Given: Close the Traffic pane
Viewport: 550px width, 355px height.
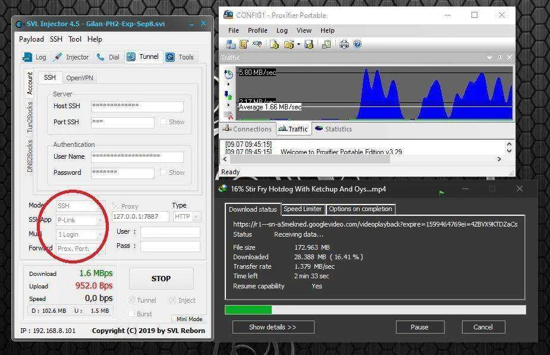Looking at the screenshot, I should coord(510,58).
